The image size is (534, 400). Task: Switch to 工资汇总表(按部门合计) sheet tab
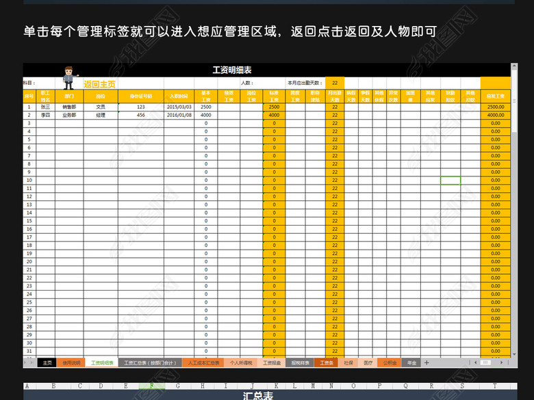click(150, 363)
